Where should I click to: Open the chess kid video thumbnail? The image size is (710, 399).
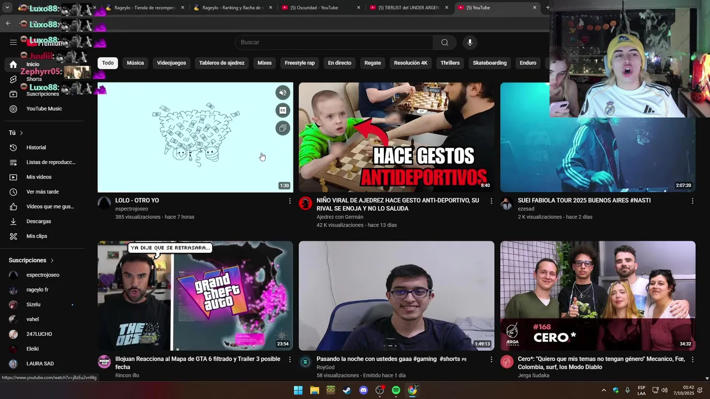pos(397,137)
